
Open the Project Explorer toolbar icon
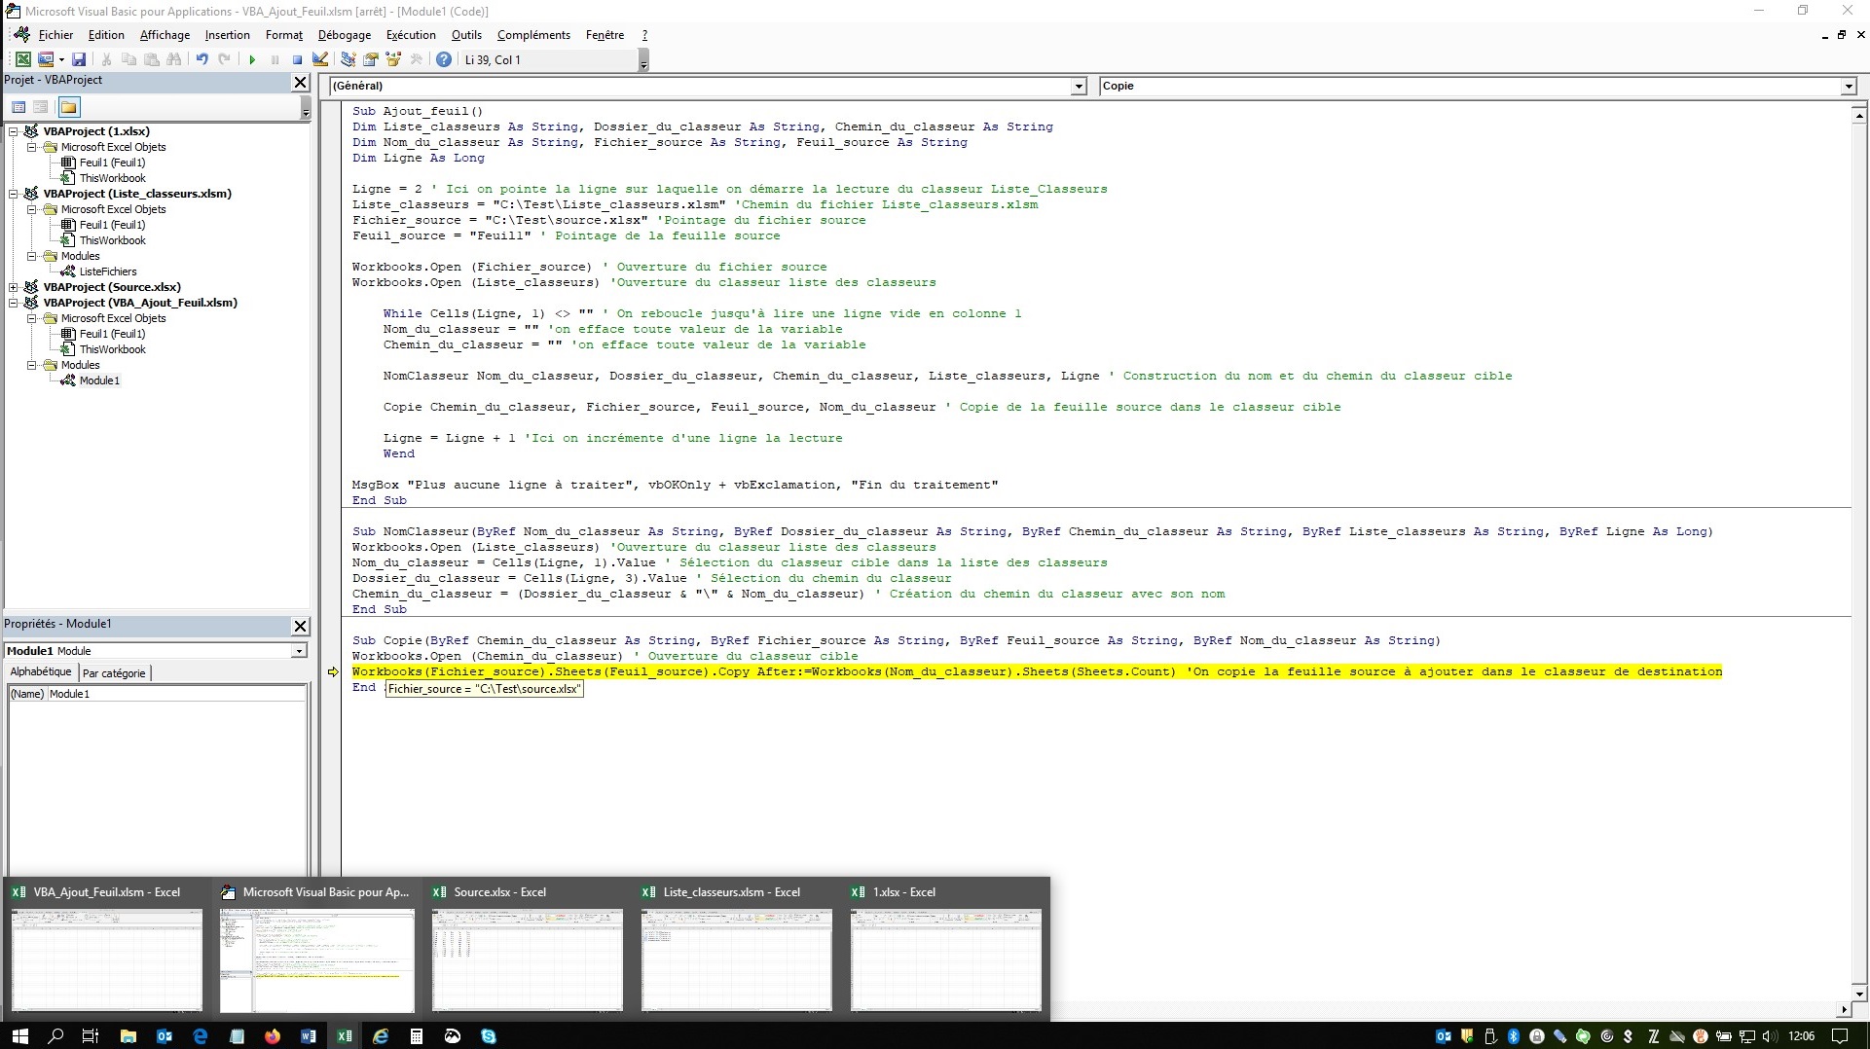[x=348, y=59]
